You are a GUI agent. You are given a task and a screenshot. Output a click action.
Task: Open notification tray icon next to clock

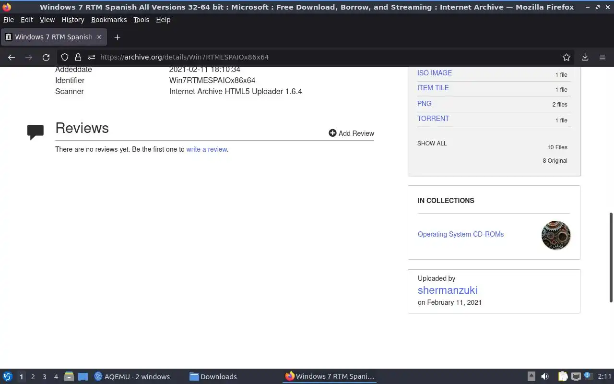point(589,376)
